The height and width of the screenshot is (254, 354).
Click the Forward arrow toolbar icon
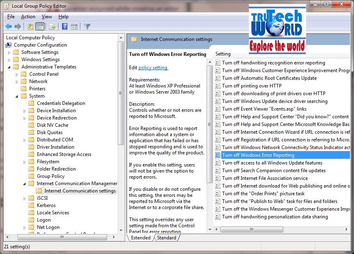click(x=17, y=27)
